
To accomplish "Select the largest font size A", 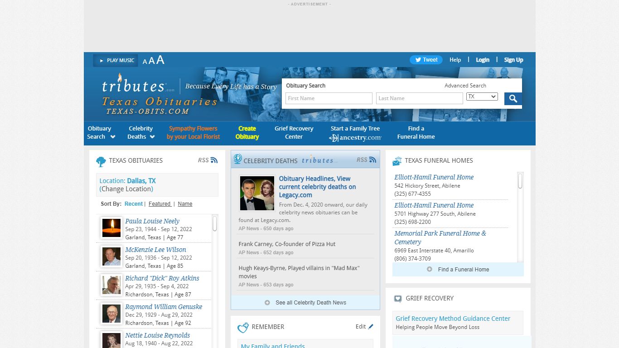I will [160, 60].
